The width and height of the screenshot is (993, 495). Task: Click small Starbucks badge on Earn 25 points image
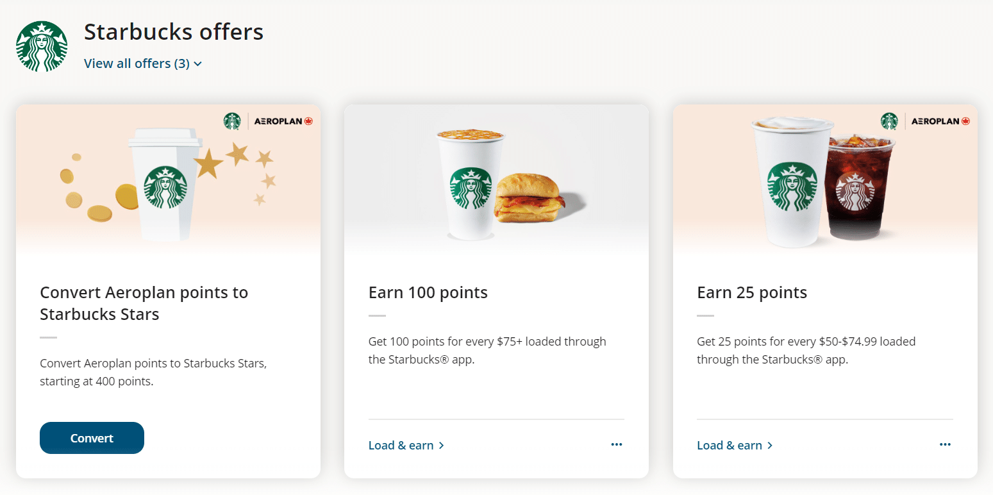889,121
